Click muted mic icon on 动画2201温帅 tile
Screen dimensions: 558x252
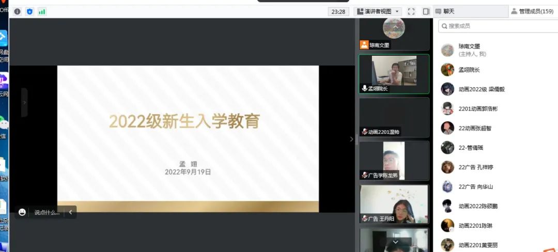point(364,132)
